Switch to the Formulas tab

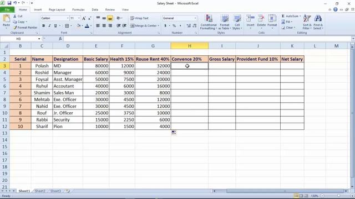point(78,10)
